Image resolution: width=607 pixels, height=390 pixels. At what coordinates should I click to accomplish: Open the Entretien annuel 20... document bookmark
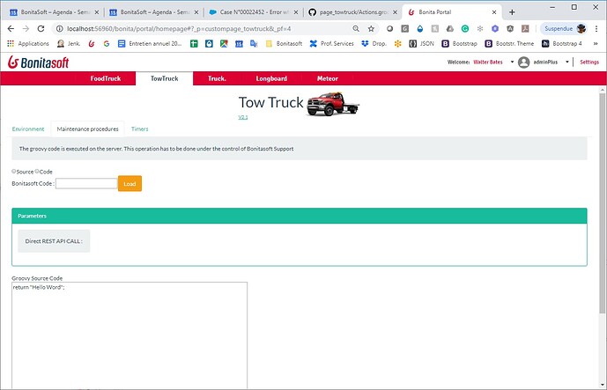tap(150, 44)
